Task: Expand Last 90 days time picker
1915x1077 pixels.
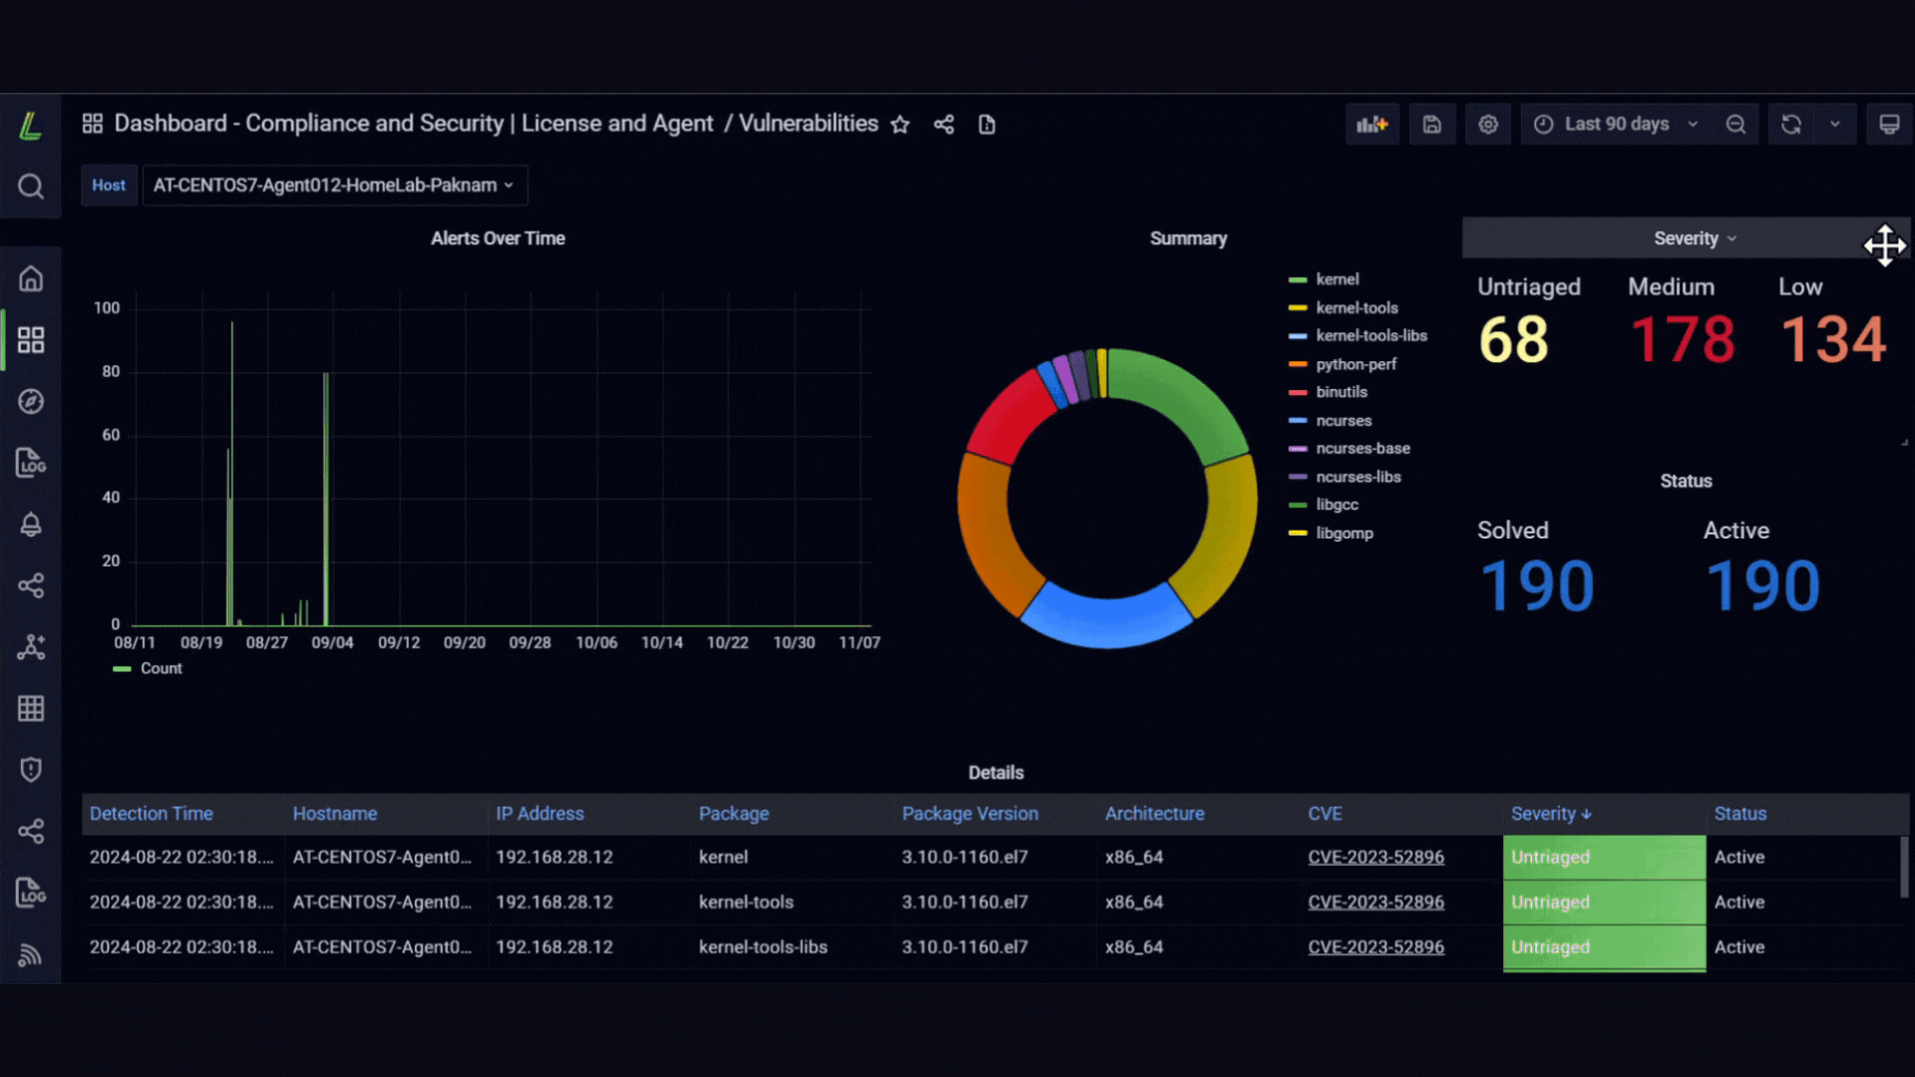Action: (x=1617, y=125)
